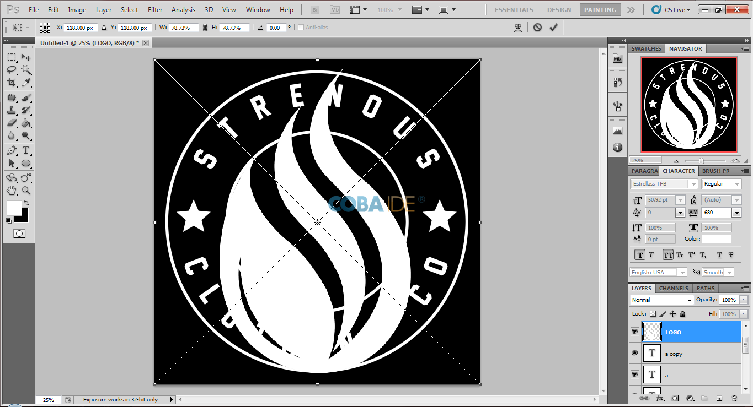Add a layer mask
This screenshot has width=753, height=407.
click(x=675, y=398)
